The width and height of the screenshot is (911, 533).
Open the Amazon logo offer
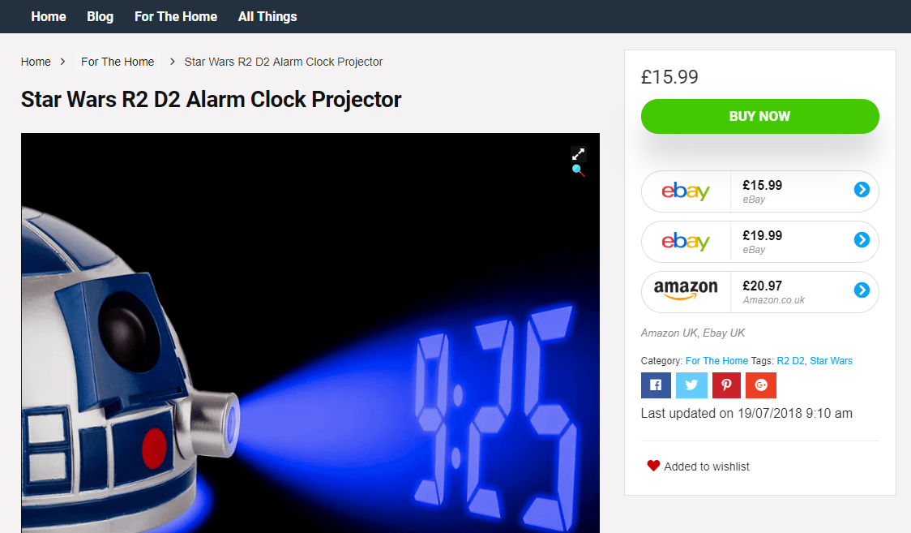[x=686, y=290]
